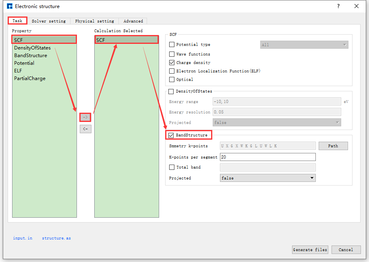Enable the DensityOfStates checkbox

171,91
